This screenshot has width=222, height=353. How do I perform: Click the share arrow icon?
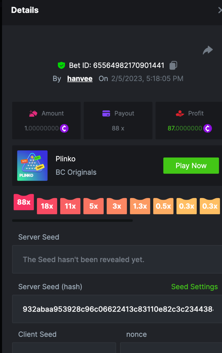click(x=208, y=50)
